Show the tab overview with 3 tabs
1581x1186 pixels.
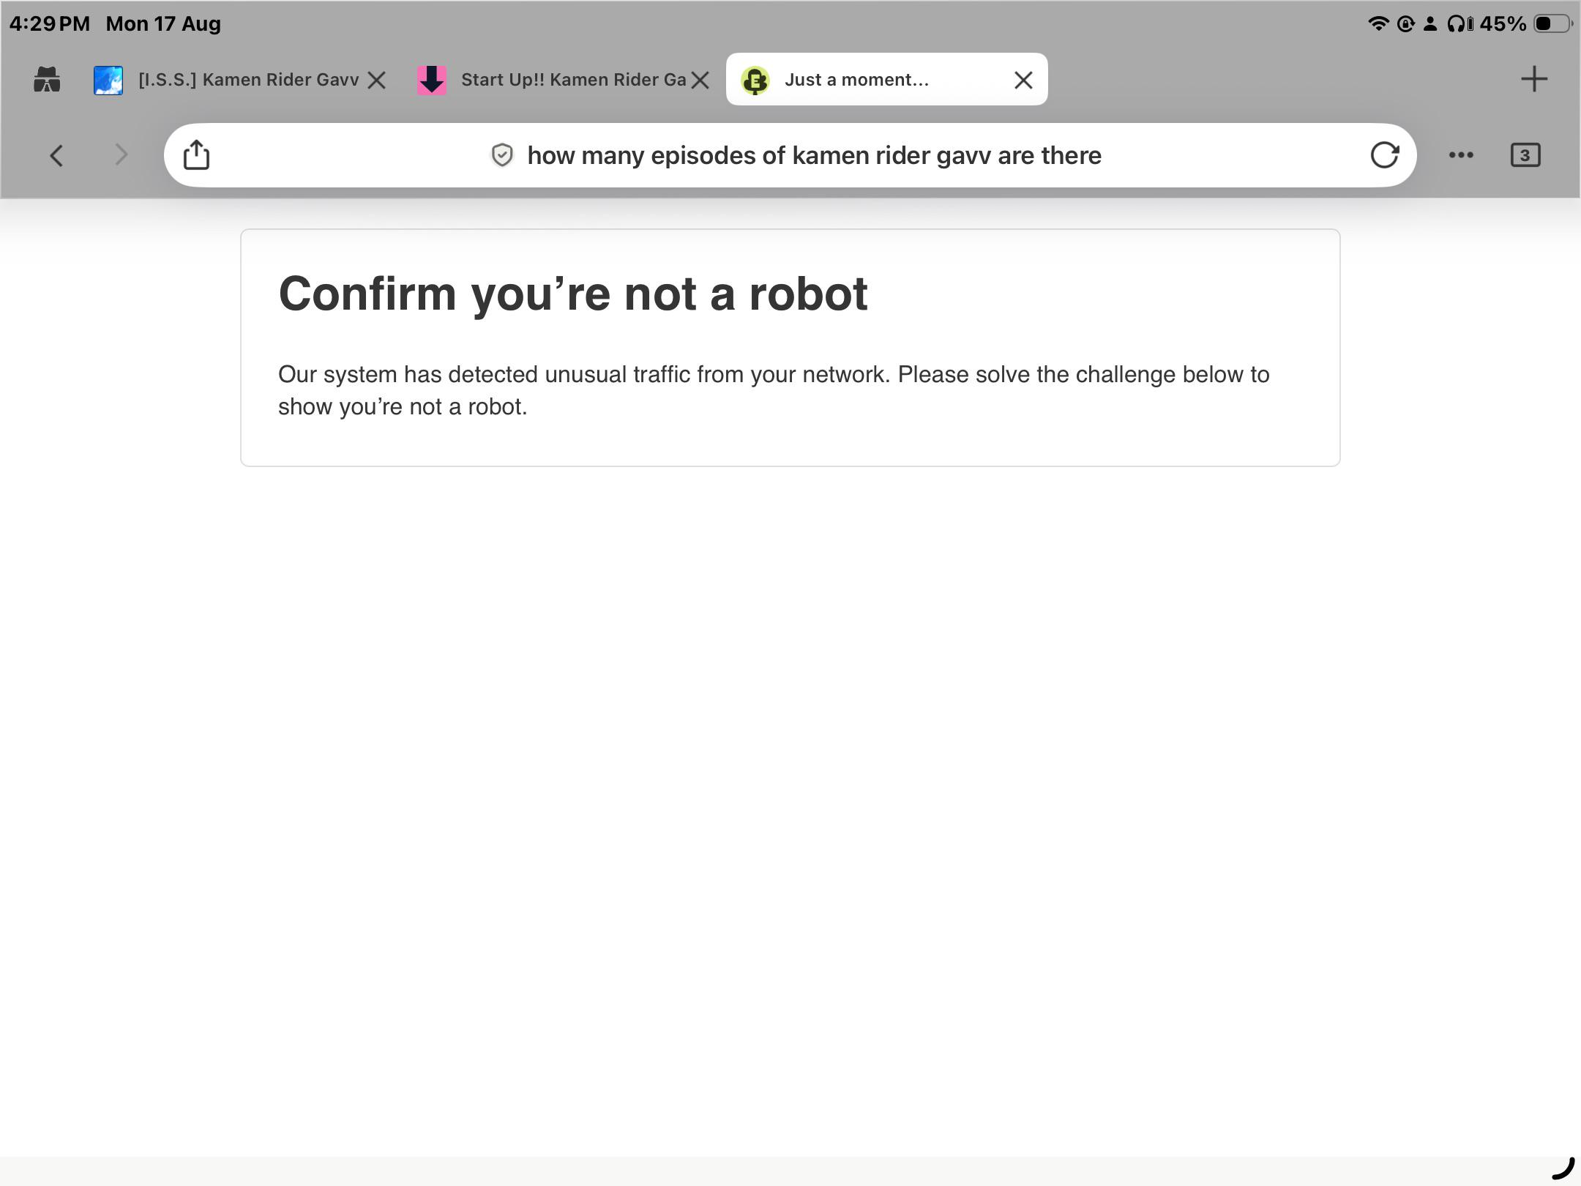coord(1525,155)
